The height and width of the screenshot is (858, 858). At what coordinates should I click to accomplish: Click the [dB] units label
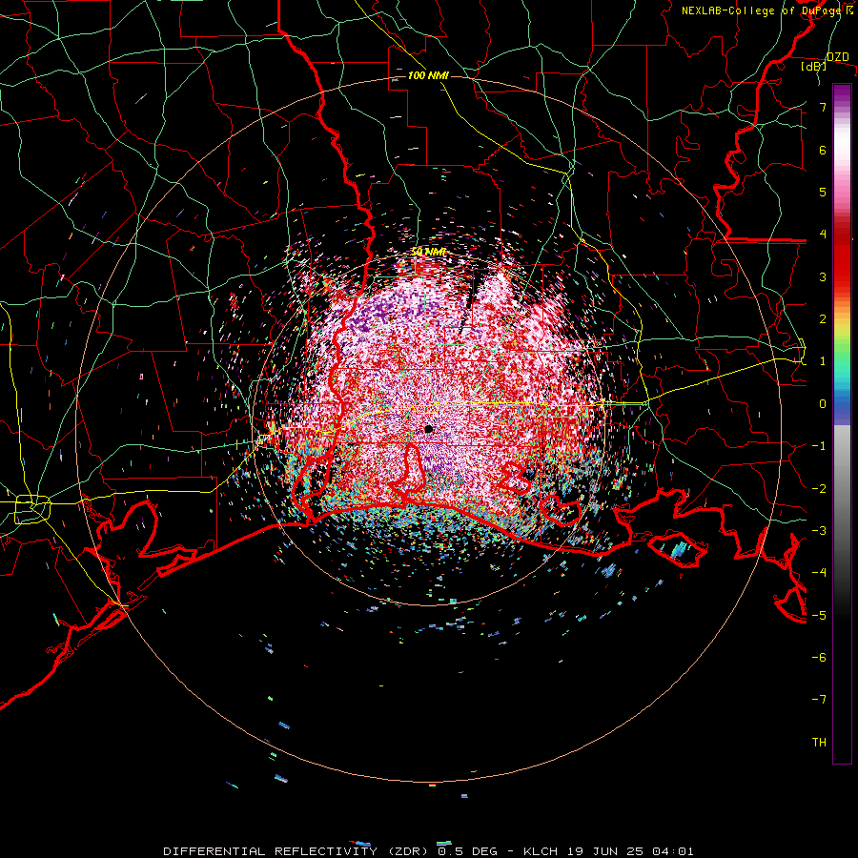point(814,66)
